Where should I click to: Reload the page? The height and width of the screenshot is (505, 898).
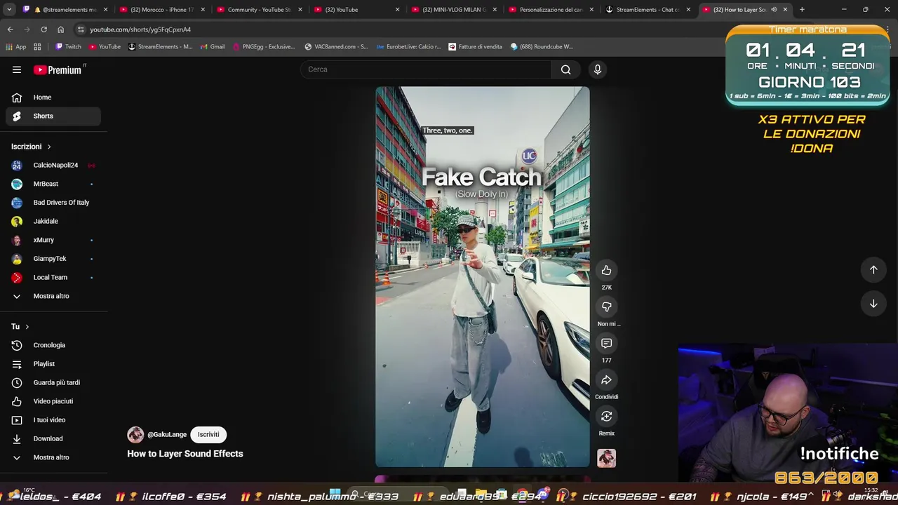(x=43, y=29)
